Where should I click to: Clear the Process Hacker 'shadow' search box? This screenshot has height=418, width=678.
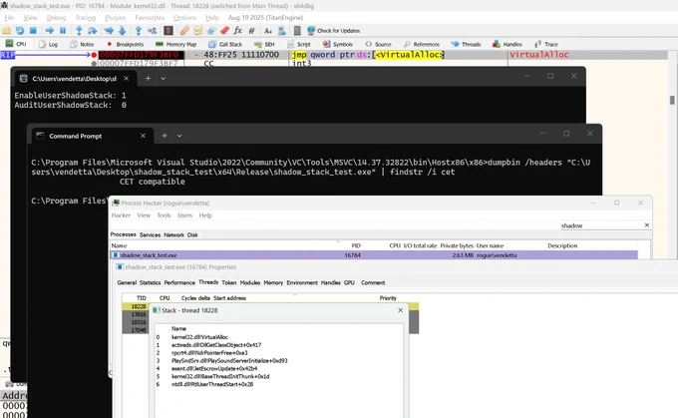(x=647, y=225)
